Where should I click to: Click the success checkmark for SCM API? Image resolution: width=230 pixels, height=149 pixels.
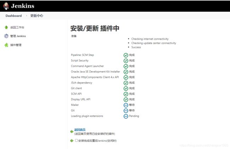(126, 94)
